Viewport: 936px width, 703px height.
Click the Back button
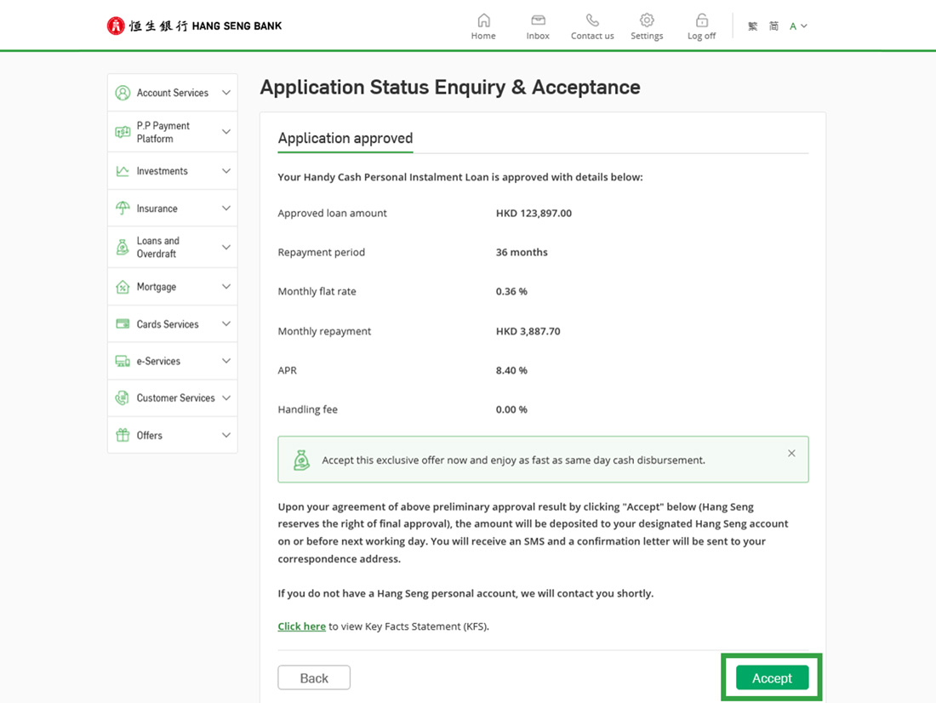(x=314, y=677)
